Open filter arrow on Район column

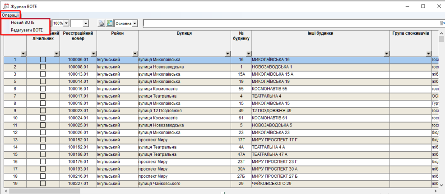134,54
